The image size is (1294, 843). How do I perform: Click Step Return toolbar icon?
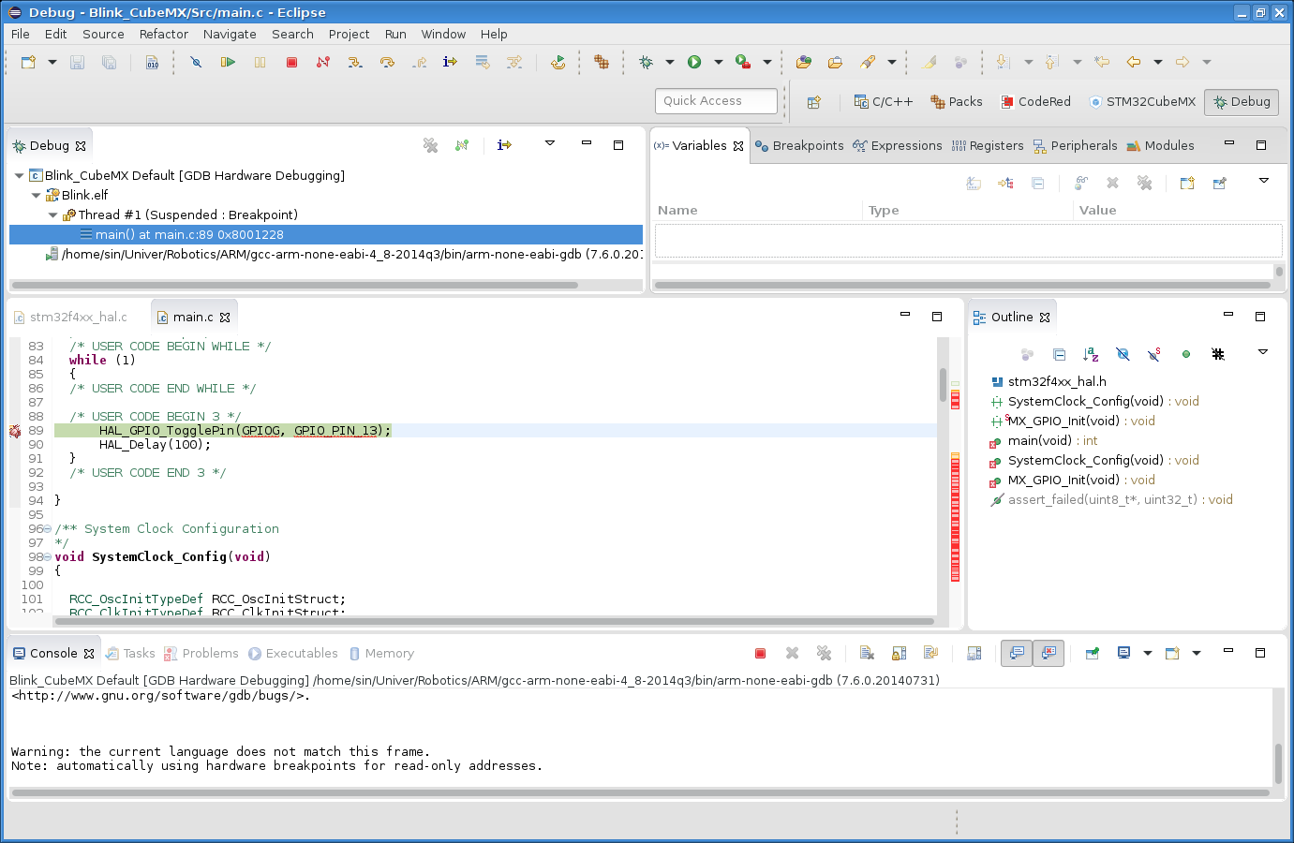point(419,62)
